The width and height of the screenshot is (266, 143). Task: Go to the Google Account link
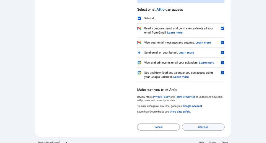tap(192, 106)
